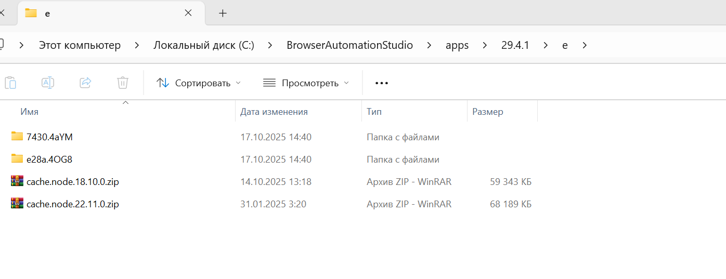Expand chevron after 29.4.1 breadcrumb
Image resolution: width=726 pixels, height=279 pixels.
[546, 45]
